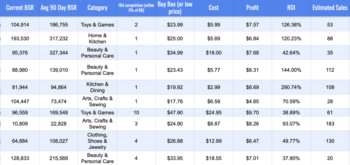The image size is (350, 165).
Task: Select the Buy Box header cell
Action: coord(175,8)
